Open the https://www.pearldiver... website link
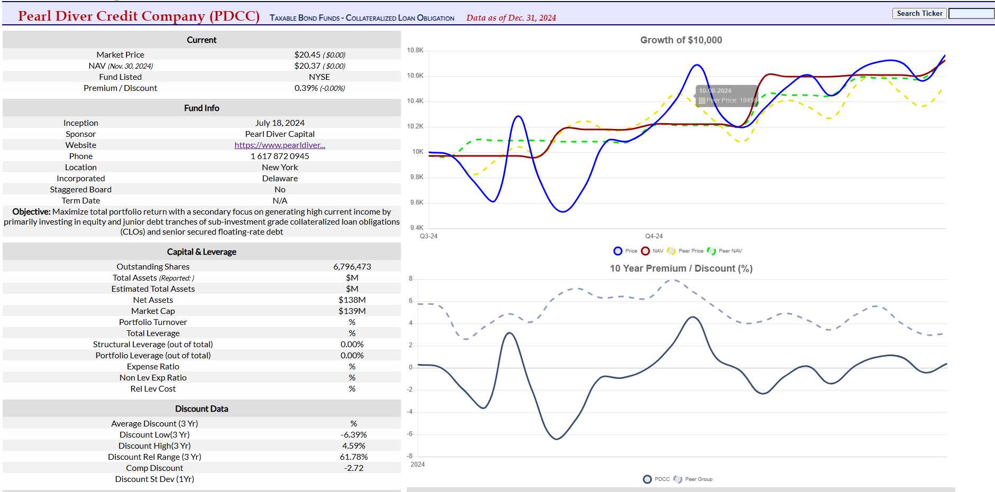Screen dimensions: 995x492 [x=279, y=145]
